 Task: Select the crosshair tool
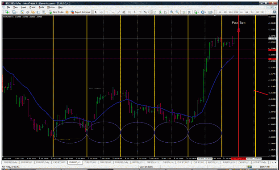[x=101, y=12]
